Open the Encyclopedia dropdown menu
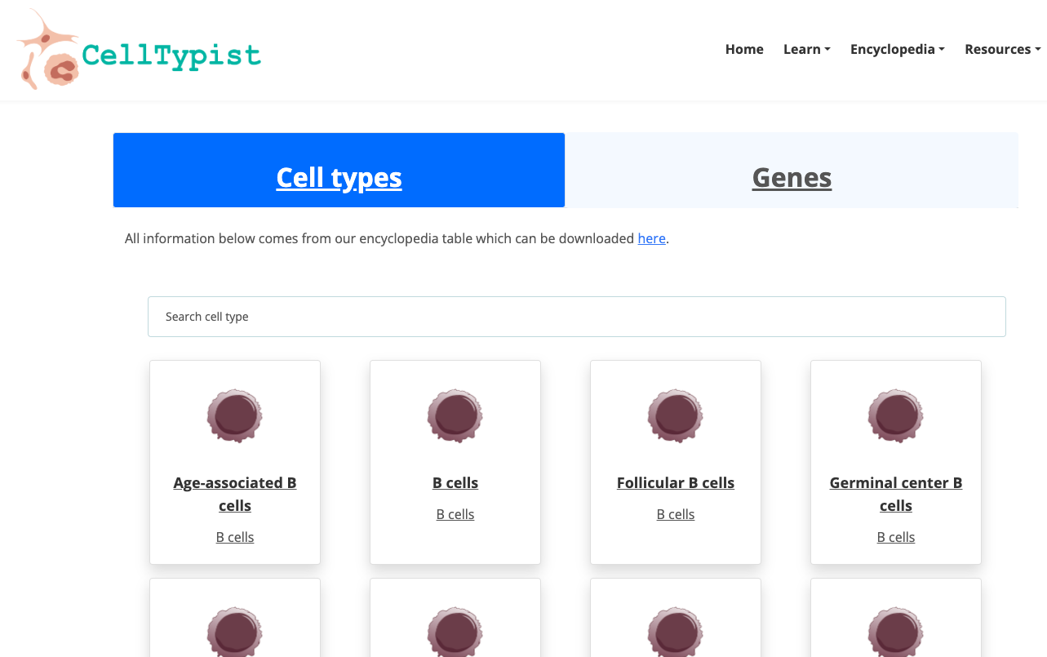The width and height of the screenshot is (1047, 657). 897,49
